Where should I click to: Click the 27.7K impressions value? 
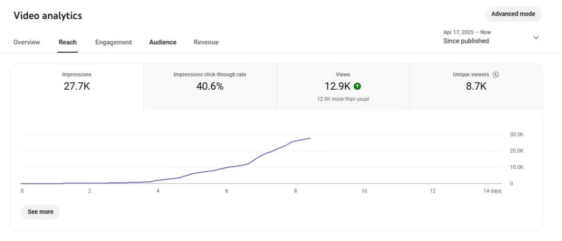point(77,86)
